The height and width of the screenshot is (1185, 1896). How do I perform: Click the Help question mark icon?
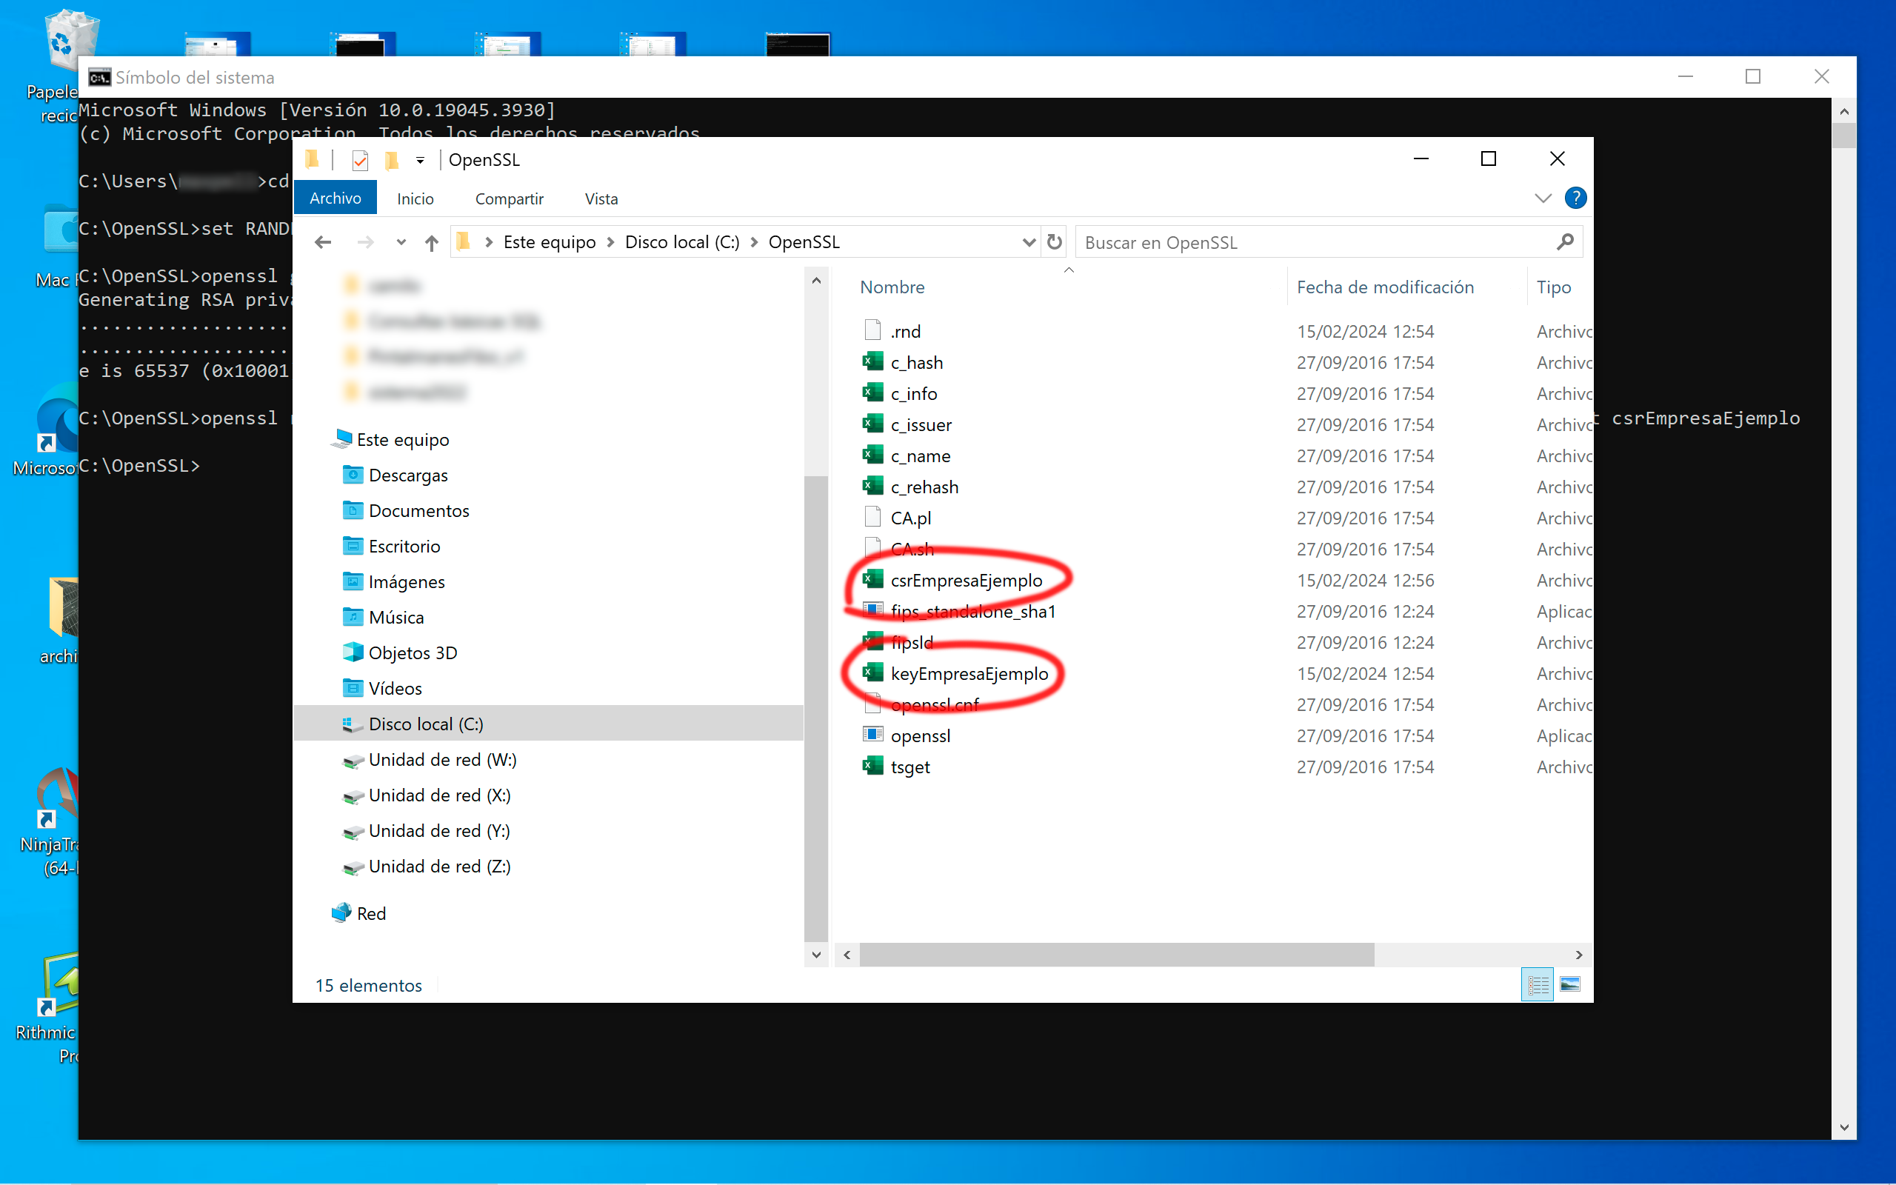1575,198
